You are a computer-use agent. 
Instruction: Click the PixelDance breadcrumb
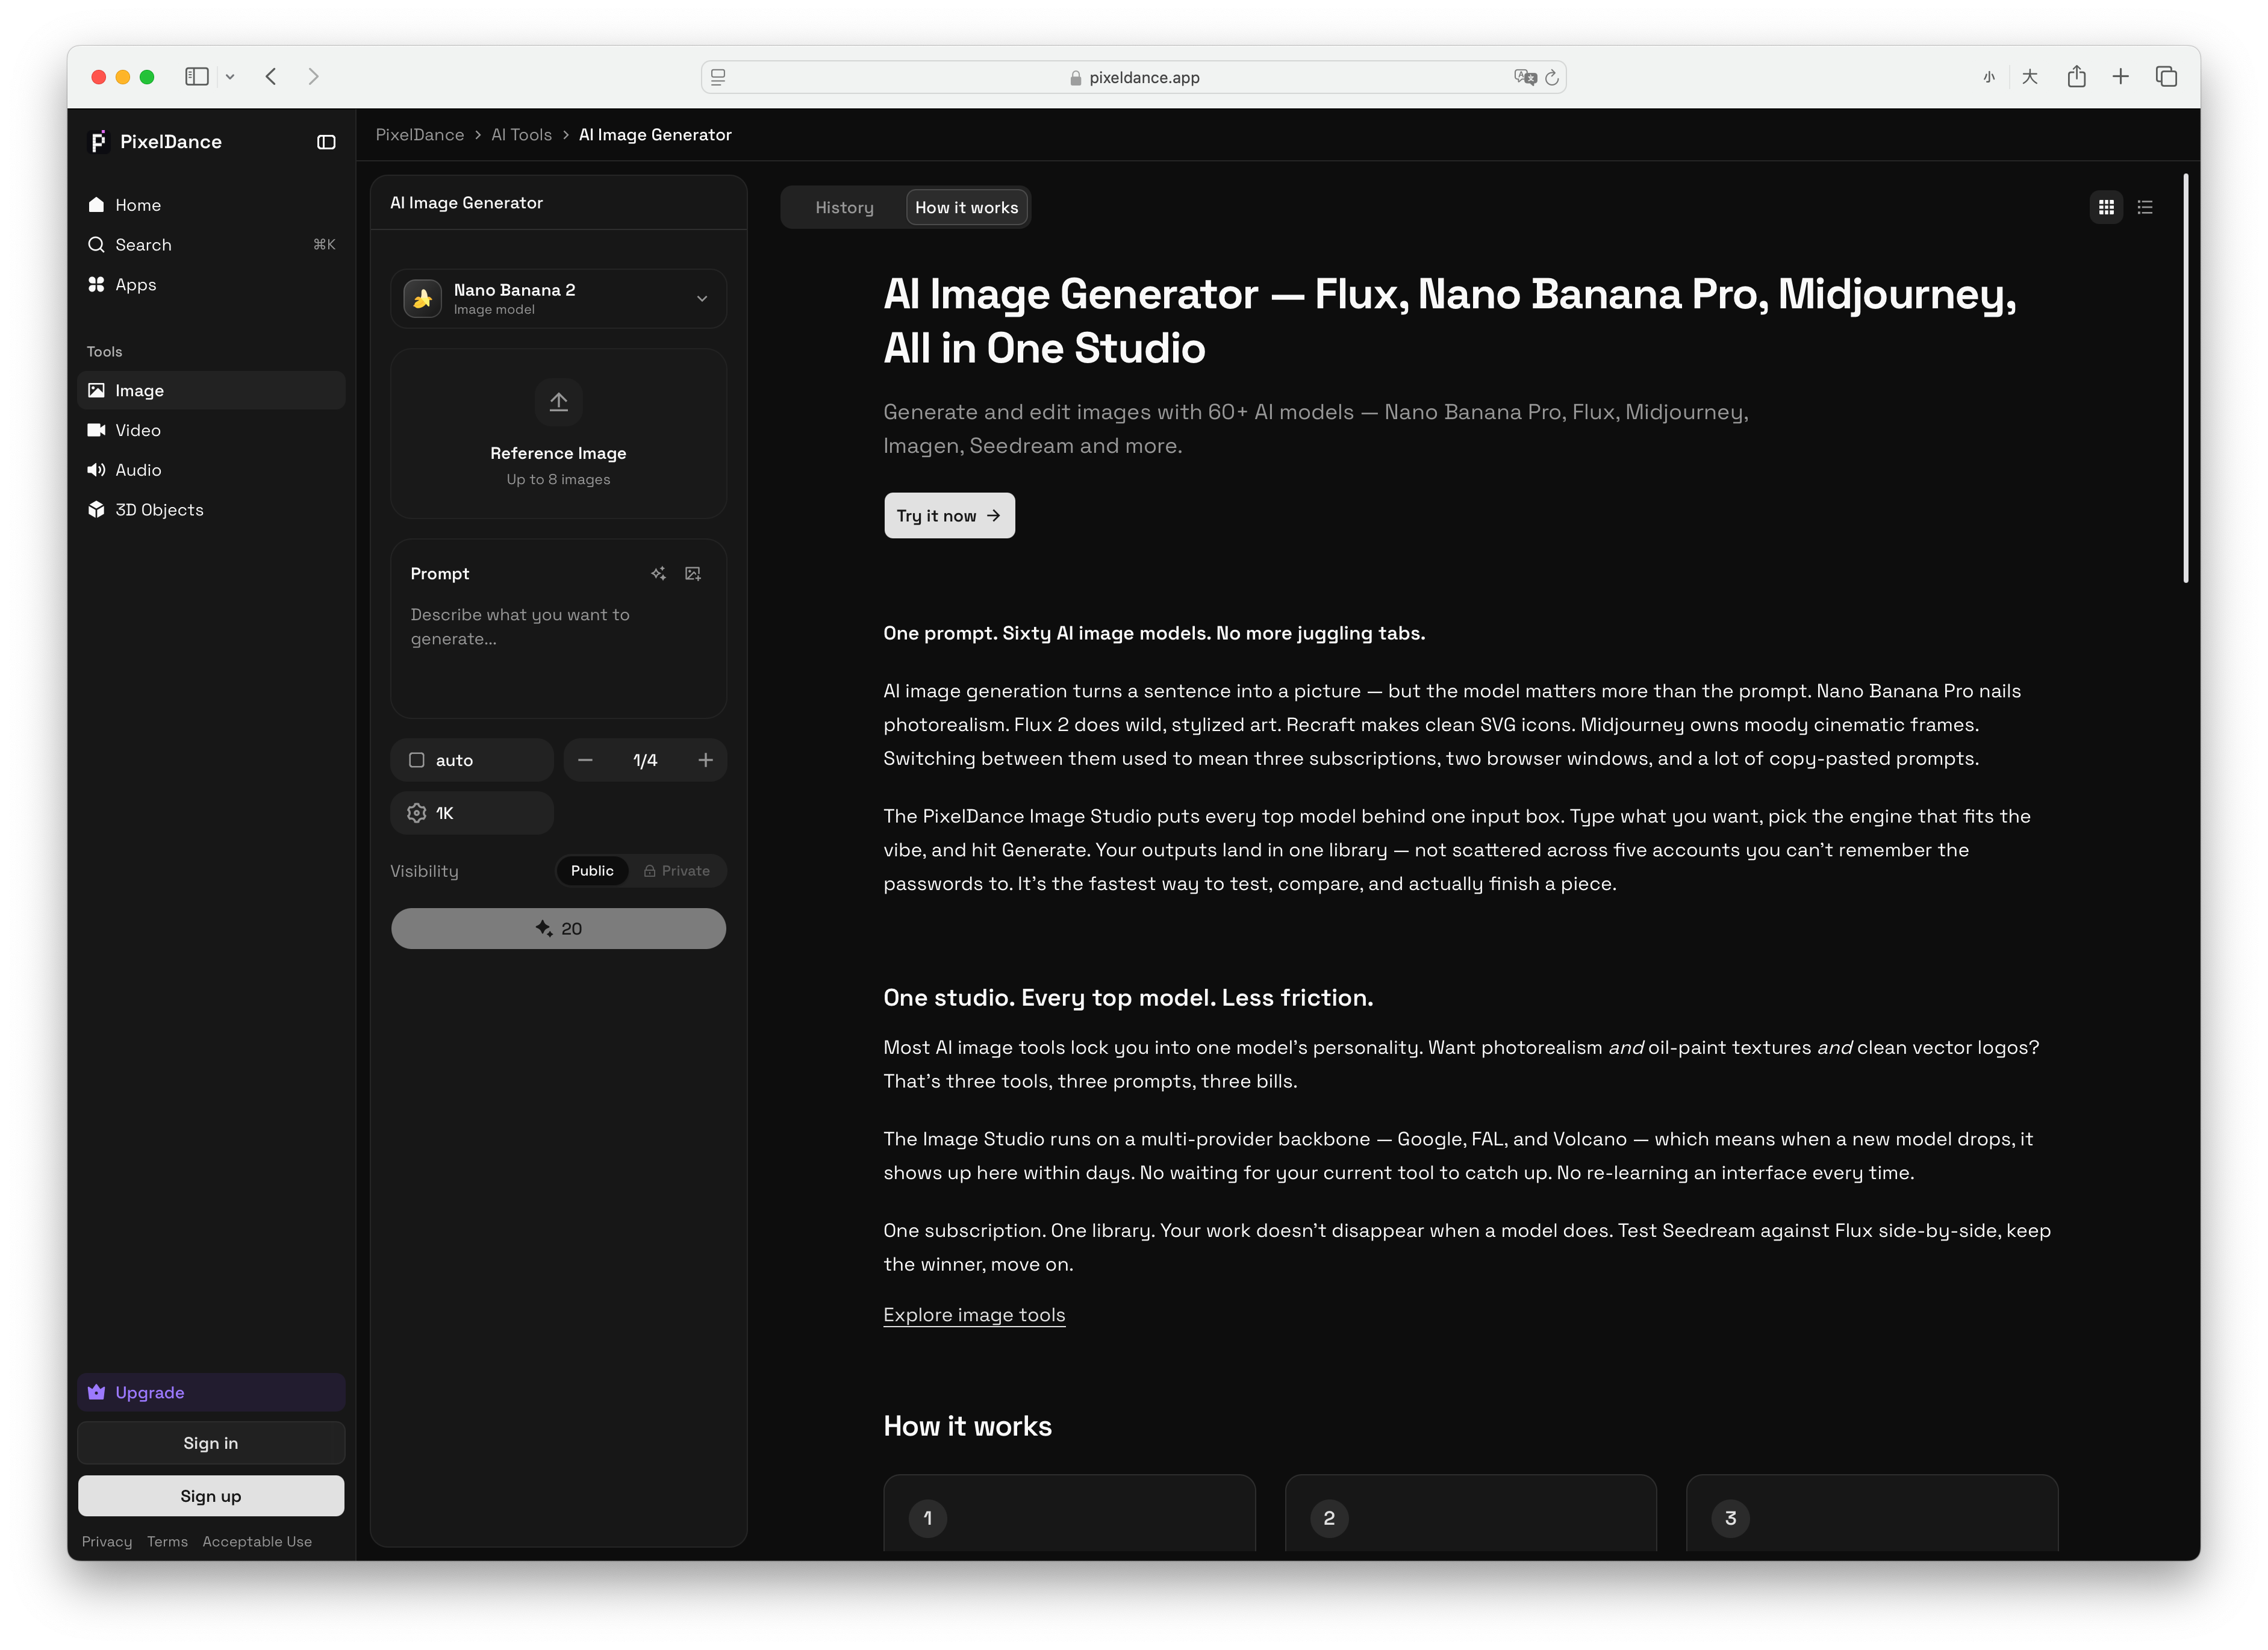click(x=420, y=135)
